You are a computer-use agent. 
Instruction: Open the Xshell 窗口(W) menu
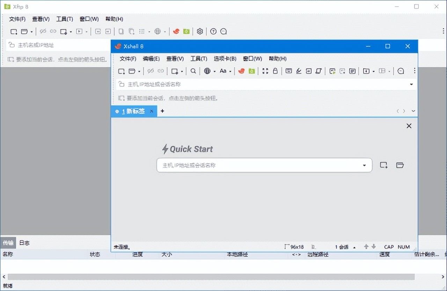coord(252,59)
